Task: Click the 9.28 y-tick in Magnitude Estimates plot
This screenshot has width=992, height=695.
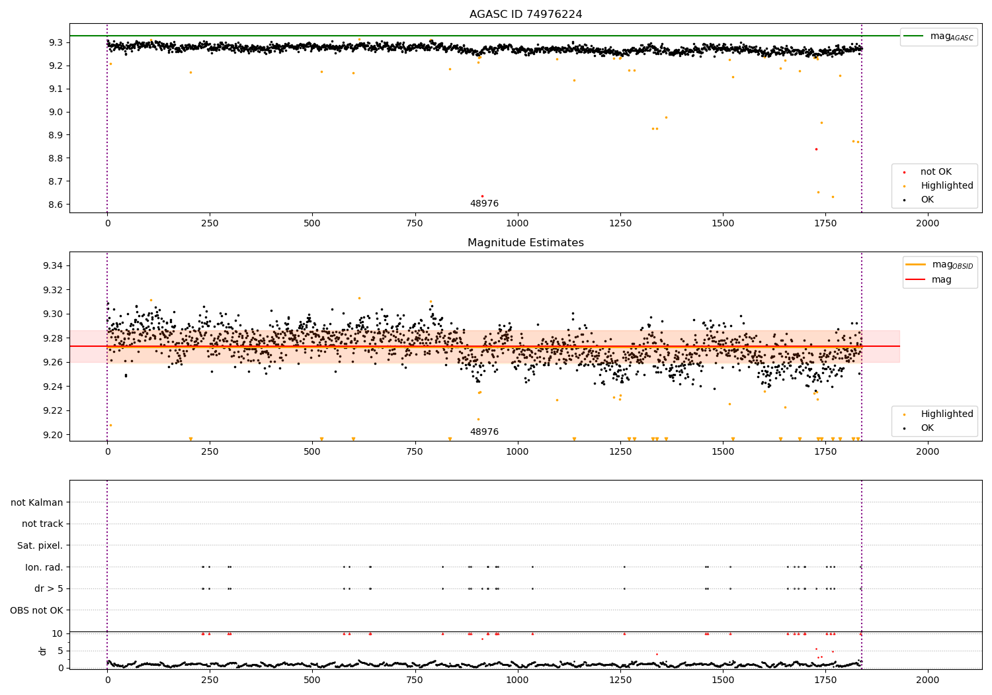Action: pos(54,338)
